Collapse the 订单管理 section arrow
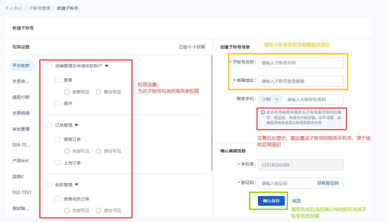 76,125
